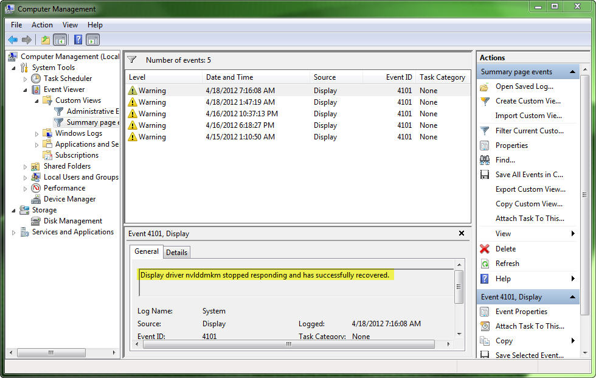The image size is (596, 378).
Task: Collapse the Summary page events actions section
Action: coord(572,72)
